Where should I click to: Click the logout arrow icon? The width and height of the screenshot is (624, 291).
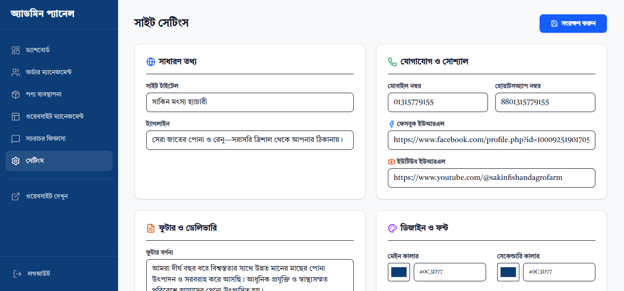click(18, 273)
